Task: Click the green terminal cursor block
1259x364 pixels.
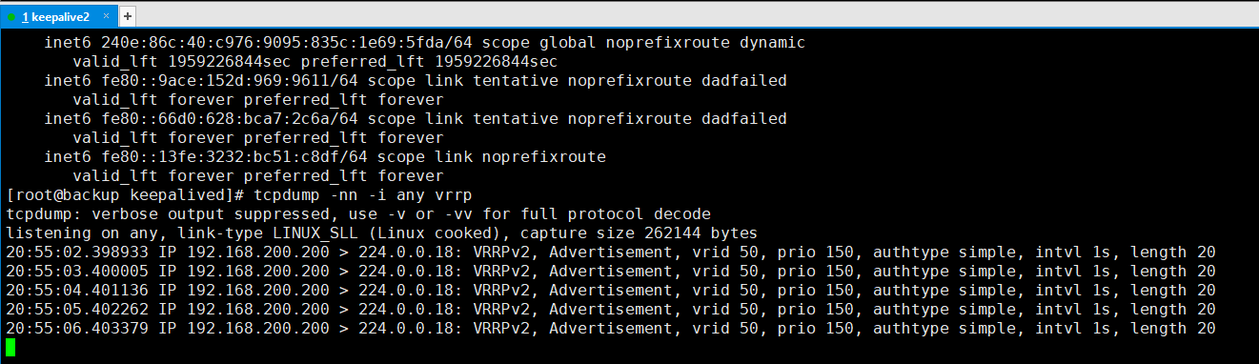Action: click(10, 347)
